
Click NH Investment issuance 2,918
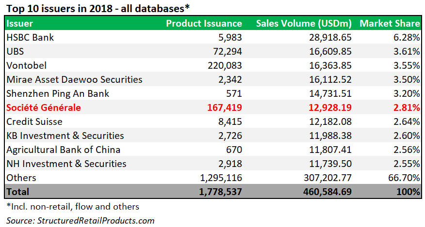click(x=230, y=164)
